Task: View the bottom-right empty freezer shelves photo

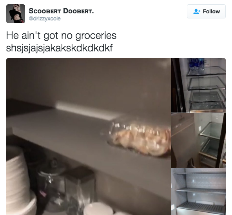Action: pyautogui.click(x=198, y=191)
